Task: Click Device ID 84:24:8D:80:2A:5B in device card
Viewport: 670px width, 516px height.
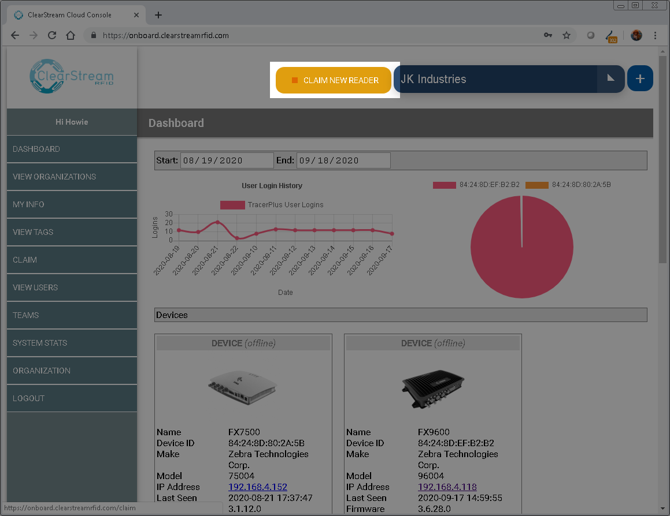Action: (266, 443)
